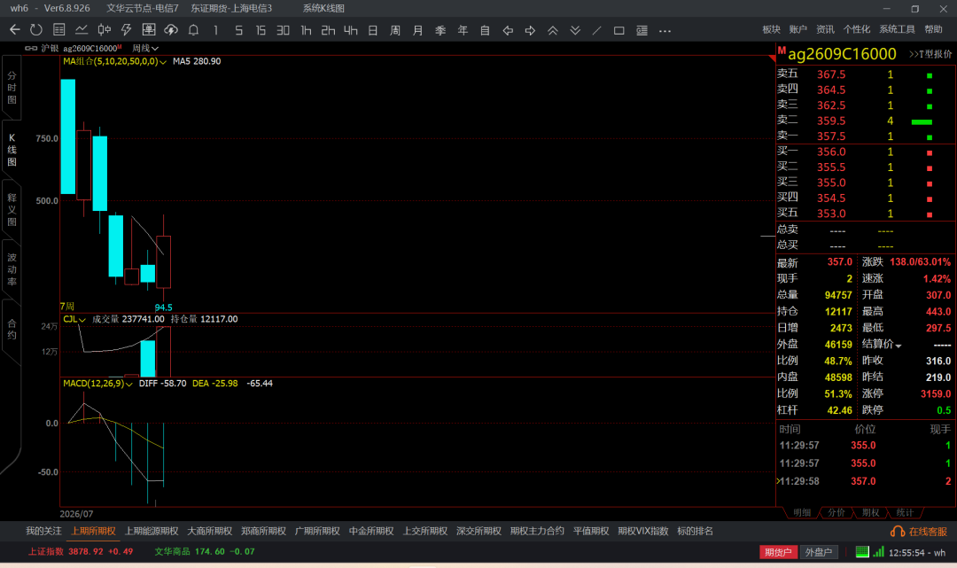Click the double down chevron icon
Viewport: 957px width, 568px height.
tap(575, 30)
